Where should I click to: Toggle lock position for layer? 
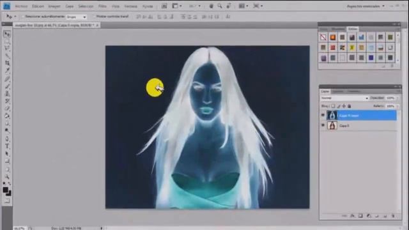coord(344,106)
